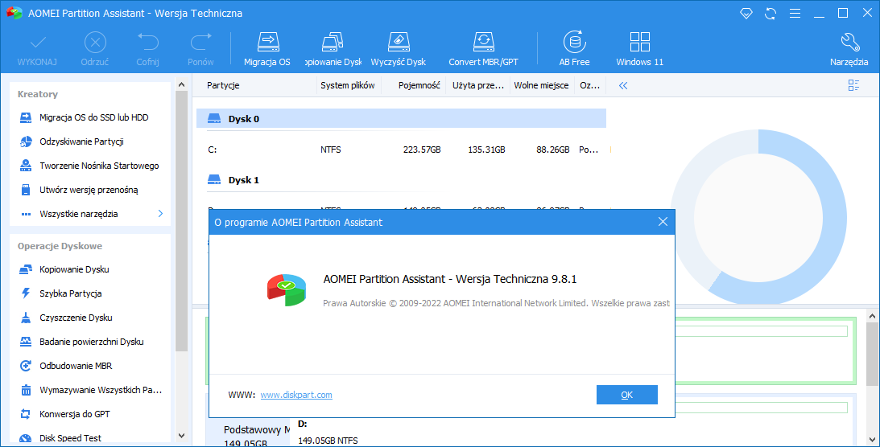Expand Wszystkie narzędzia arrow

click(x=160, y=214)
